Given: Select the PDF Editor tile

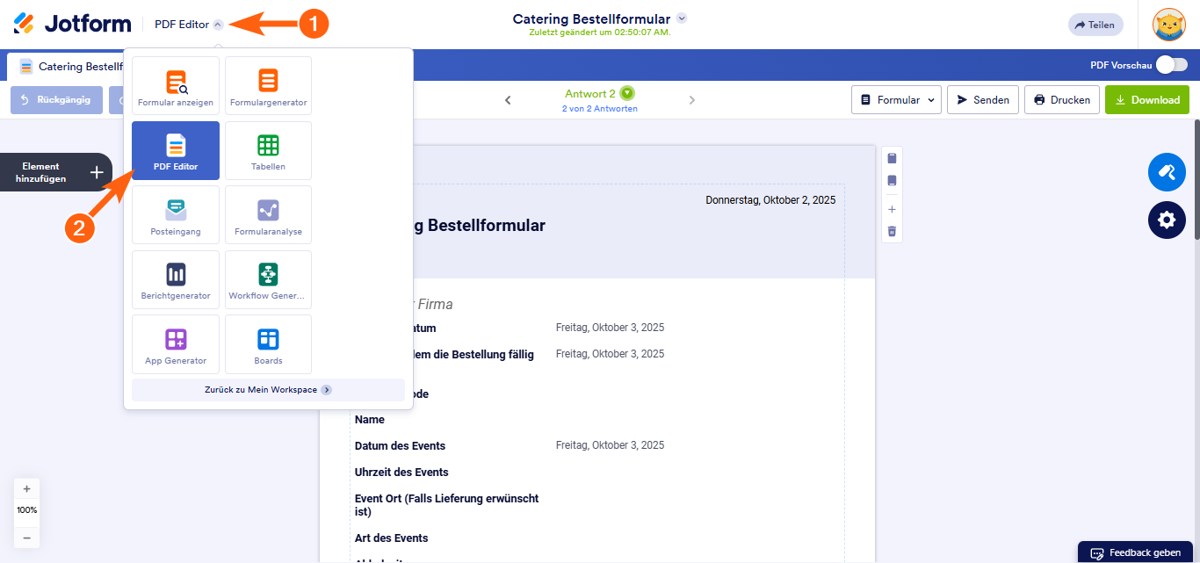Looking at the screenshot, I should click(x=176, y=151).
